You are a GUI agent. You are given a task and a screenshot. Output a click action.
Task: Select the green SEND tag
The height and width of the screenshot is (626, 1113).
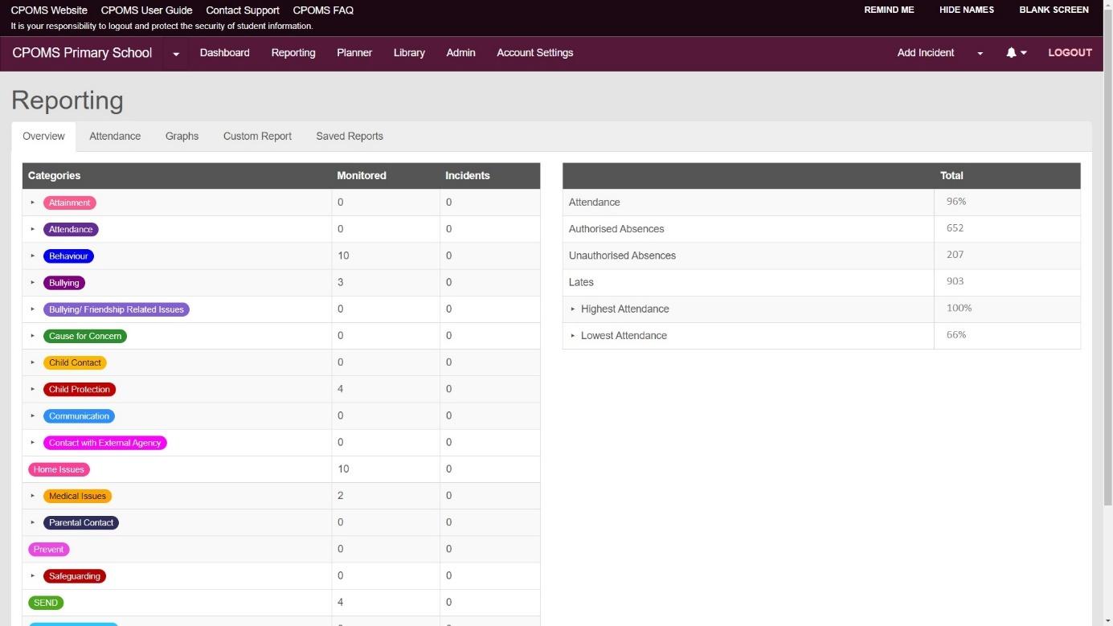pyautogui.click(x=46, y=603)
